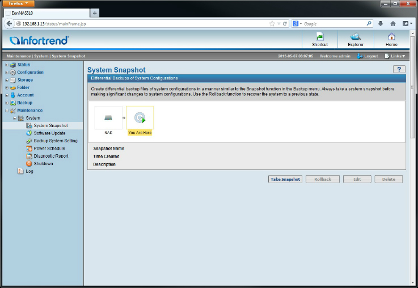Expand the Storage tree node

click(7, 80)
